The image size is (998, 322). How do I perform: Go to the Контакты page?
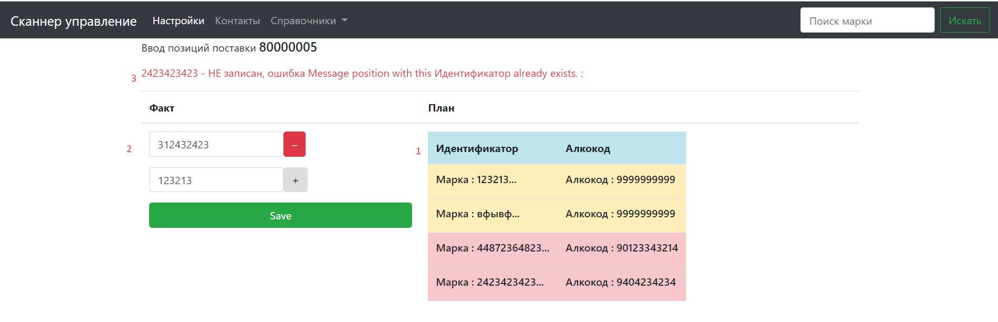click(x=237, y=21)
